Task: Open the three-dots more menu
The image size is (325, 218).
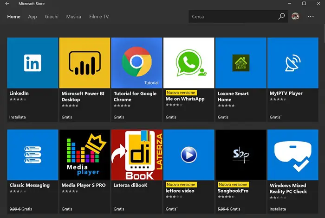Action: tap(311, 17)
